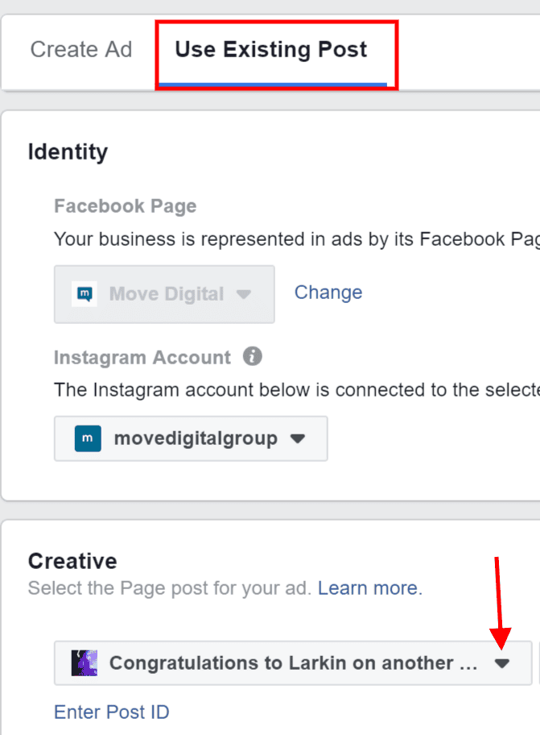Click the Instagram Account field label
The image size is (540, 735).
point(142,357)
